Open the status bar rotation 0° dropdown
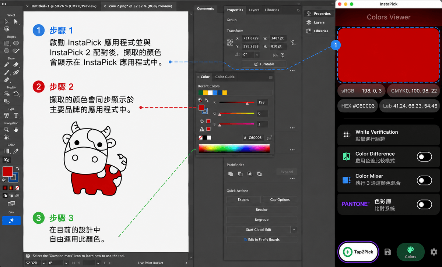 coord(66,263)
